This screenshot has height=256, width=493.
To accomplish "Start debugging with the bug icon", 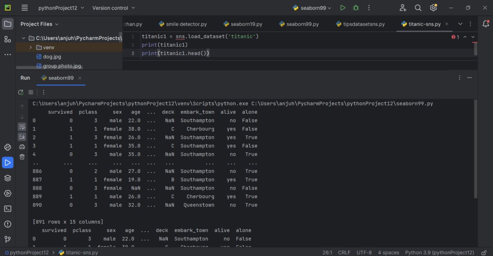I will pyautogui.click(x=356, y=8).
